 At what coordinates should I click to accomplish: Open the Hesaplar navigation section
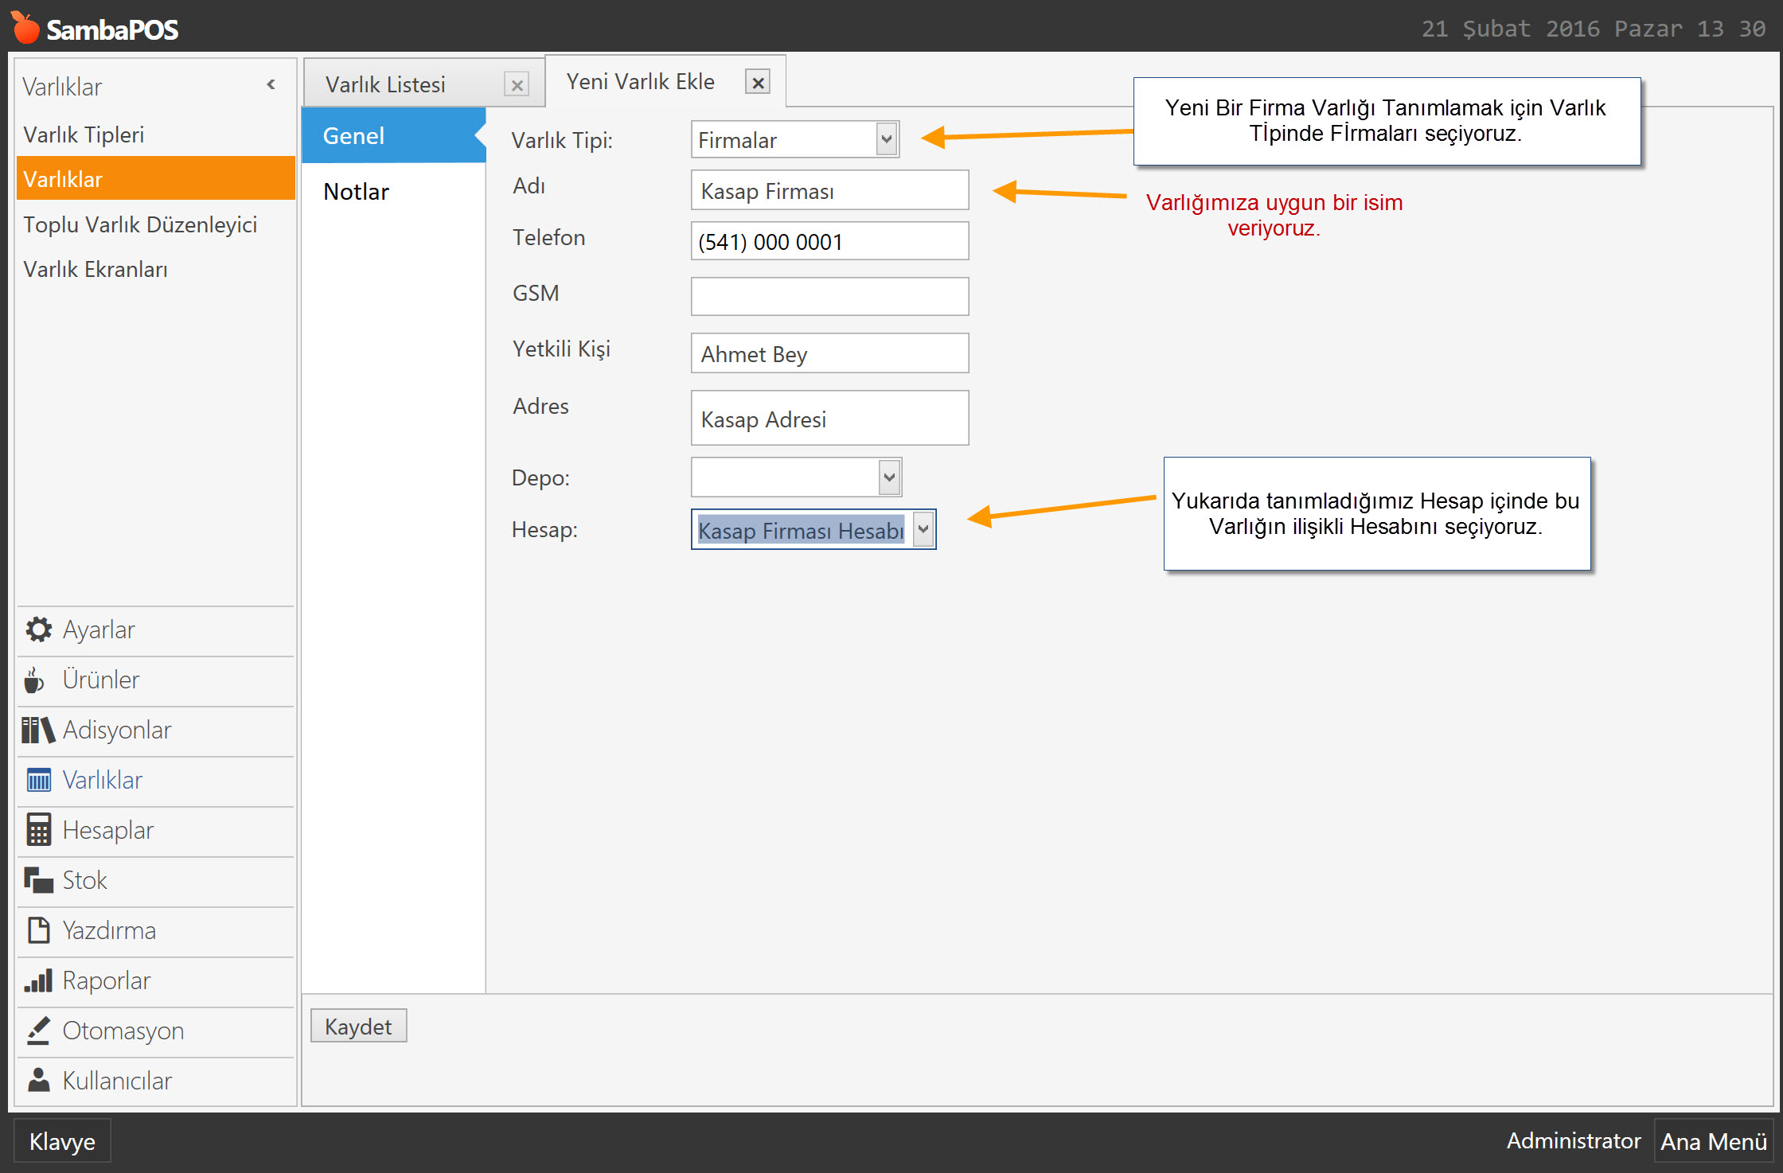pyautogui.click(x=156, y=830)
